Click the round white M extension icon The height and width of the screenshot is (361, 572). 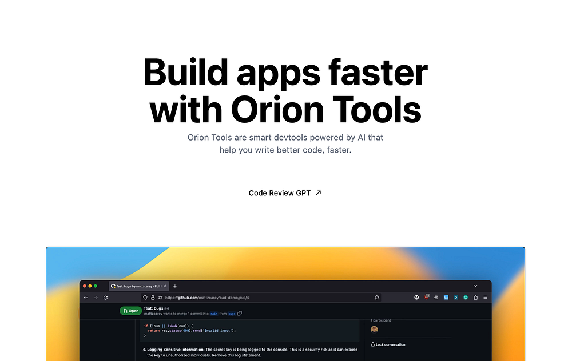pos(416,298)
